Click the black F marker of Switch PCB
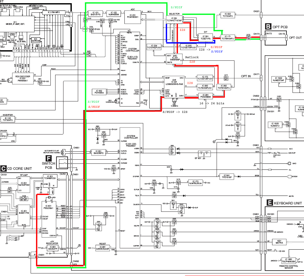The height and width of the screenshot is (276, 304). (x=49, y=158)
